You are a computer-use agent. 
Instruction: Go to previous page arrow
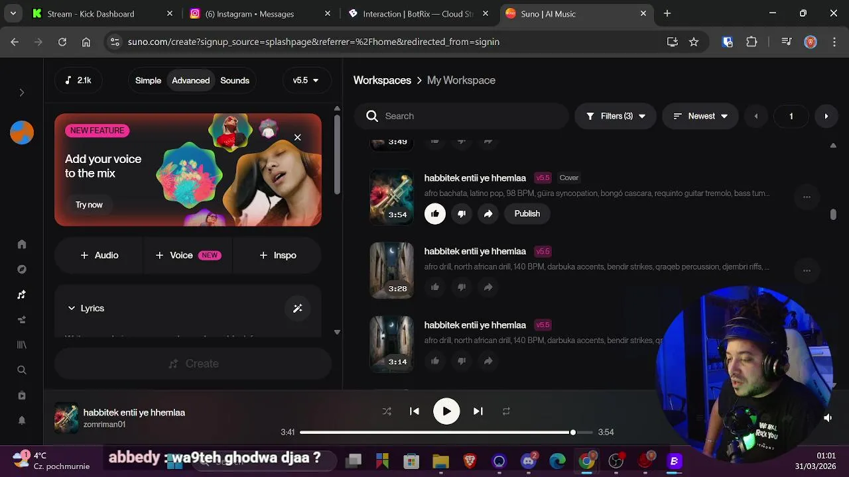[x=756, y=116]
